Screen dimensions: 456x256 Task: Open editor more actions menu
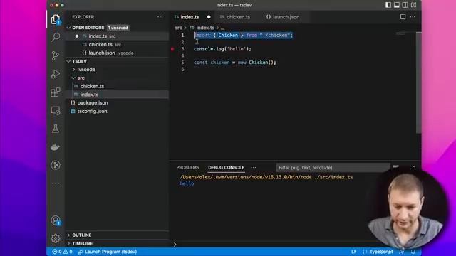pos(413,17)
